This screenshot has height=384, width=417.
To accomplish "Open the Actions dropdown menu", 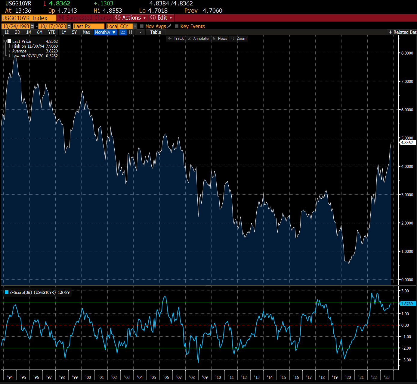I will pos(131,18).
